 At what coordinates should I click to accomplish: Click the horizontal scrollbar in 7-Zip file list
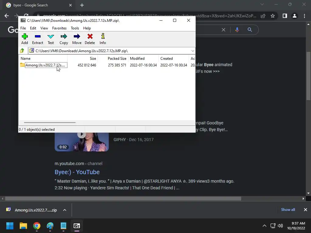click(50, 123)
